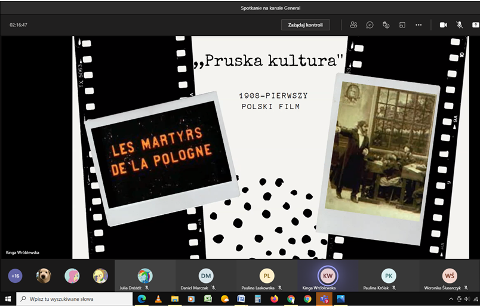The image size is (480, 308).
Task: Select Weronika Ślusarczyk WŚ avatar
Action: [x=450, y=276]
